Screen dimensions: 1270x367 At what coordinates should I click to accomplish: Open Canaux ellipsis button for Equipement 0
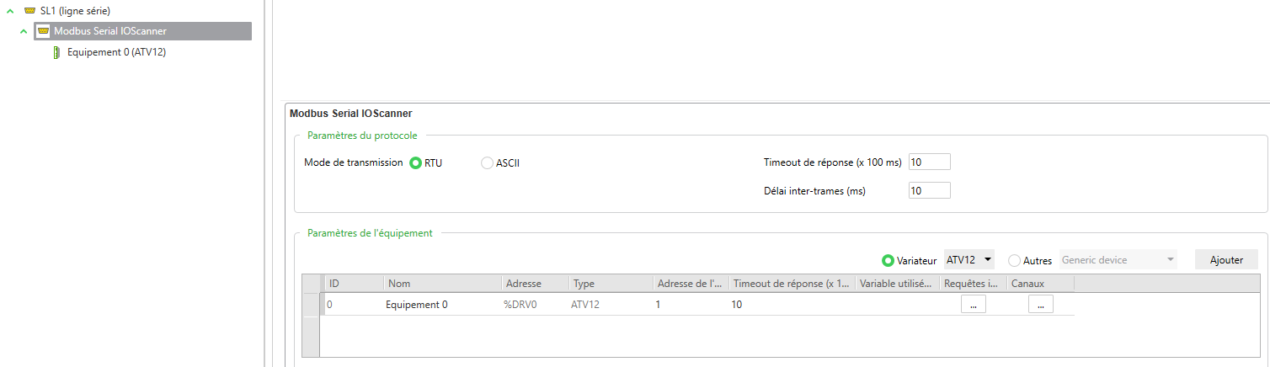click(x=1040, y=305)
